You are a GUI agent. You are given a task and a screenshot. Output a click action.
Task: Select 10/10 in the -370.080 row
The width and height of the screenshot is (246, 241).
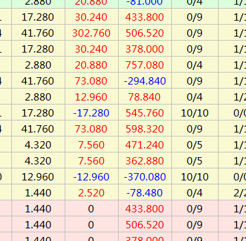point(195,176)
